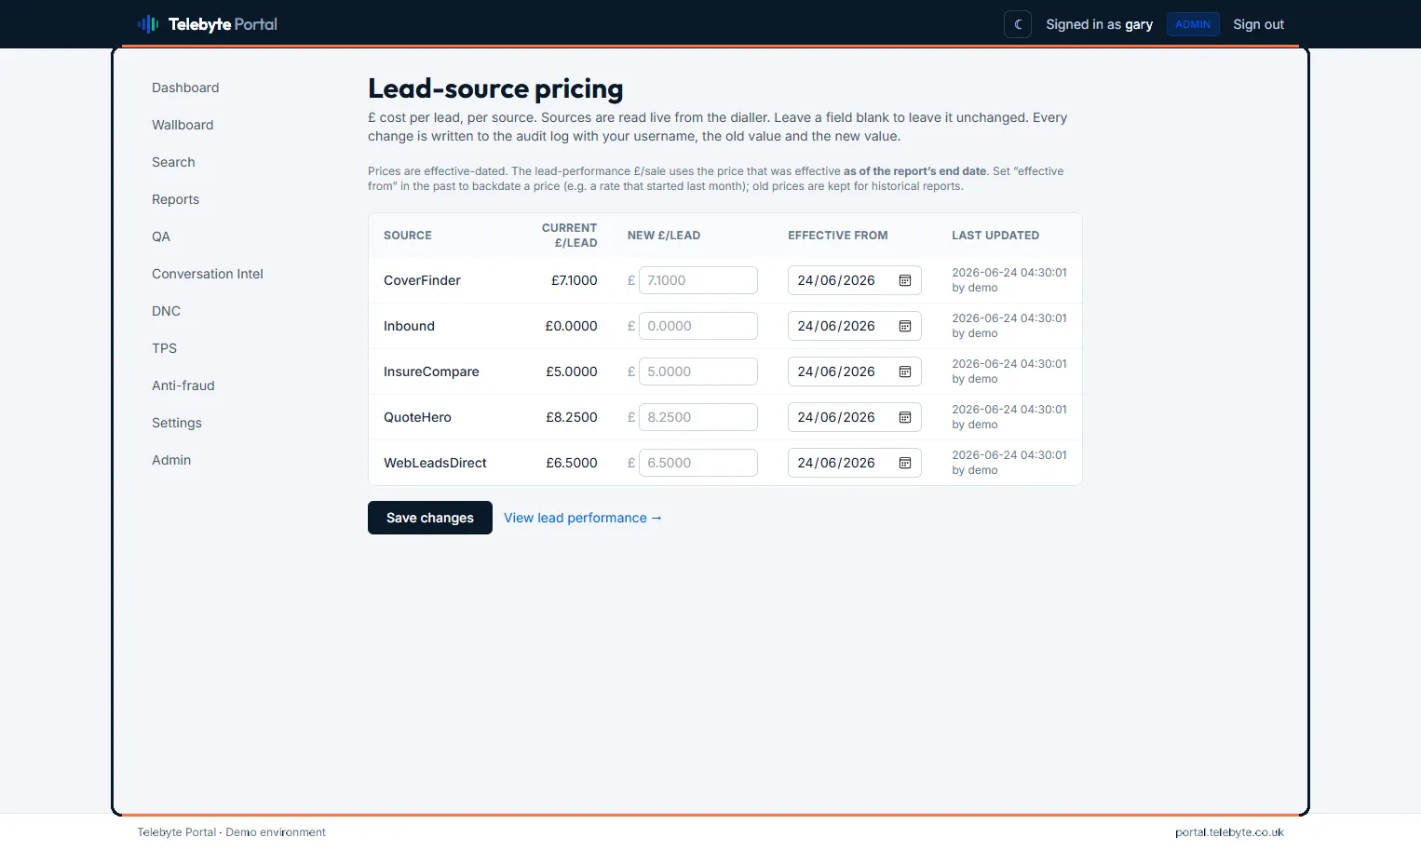Select the WebLeadsDirect source name

pos(435,463)
